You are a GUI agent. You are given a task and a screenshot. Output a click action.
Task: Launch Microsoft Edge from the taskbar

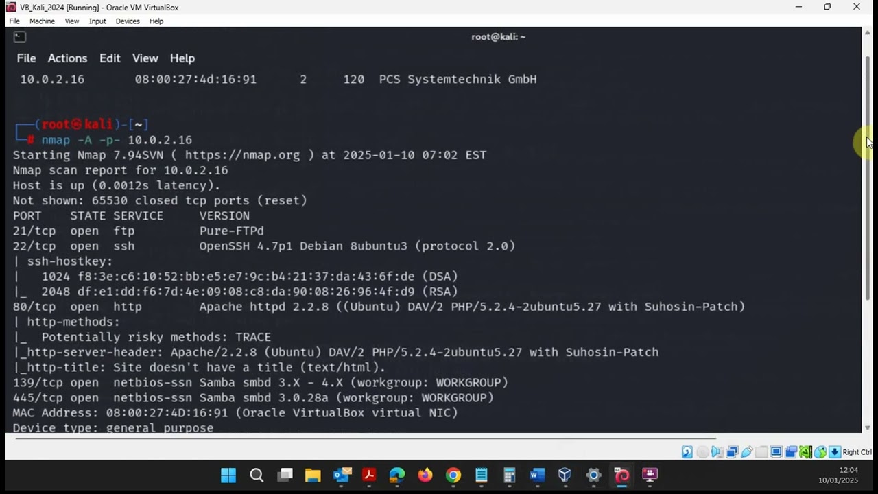(397, 475)
